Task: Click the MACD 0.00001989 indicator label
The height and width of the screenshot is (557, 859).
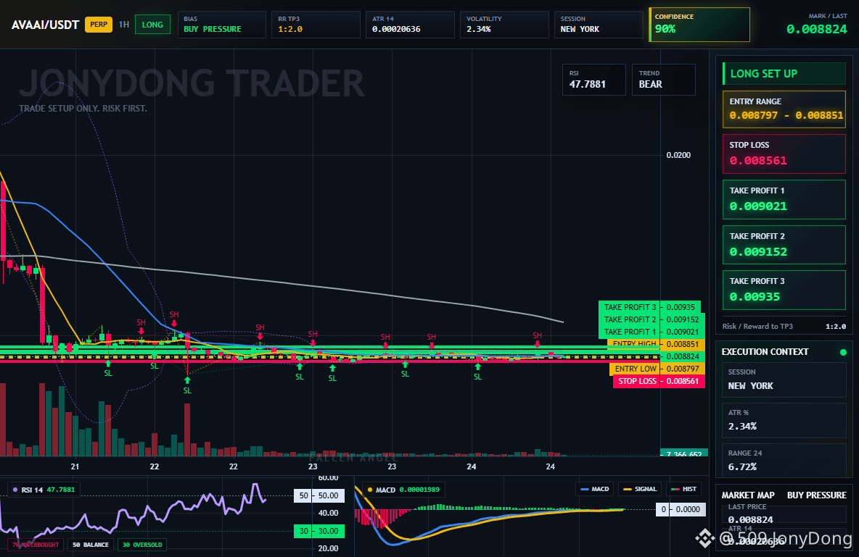Action: [403, 489]
